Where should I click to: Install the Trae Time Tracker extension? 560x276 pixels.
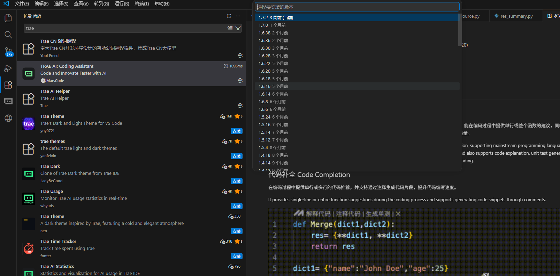(237, 256)
